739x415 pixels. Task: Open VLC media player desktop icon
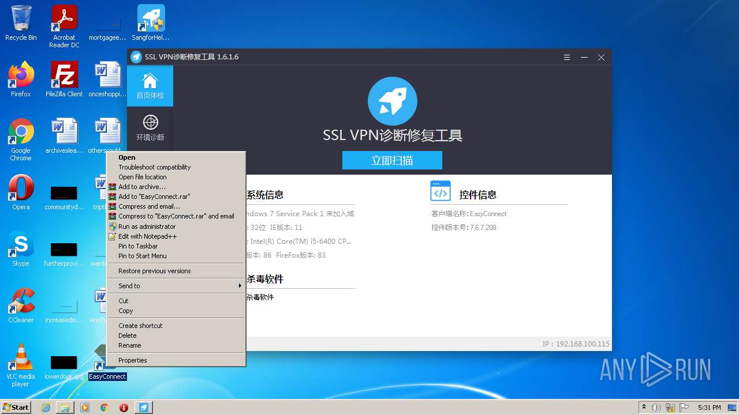coord(21,365)
